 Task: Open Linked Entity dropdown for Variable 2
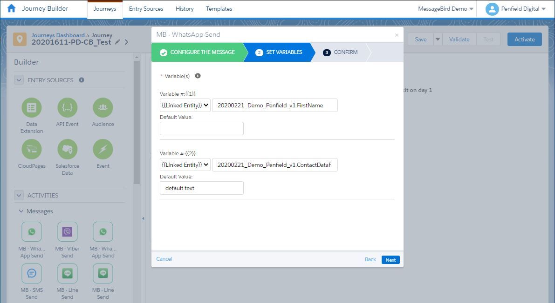tap(185, 165)
